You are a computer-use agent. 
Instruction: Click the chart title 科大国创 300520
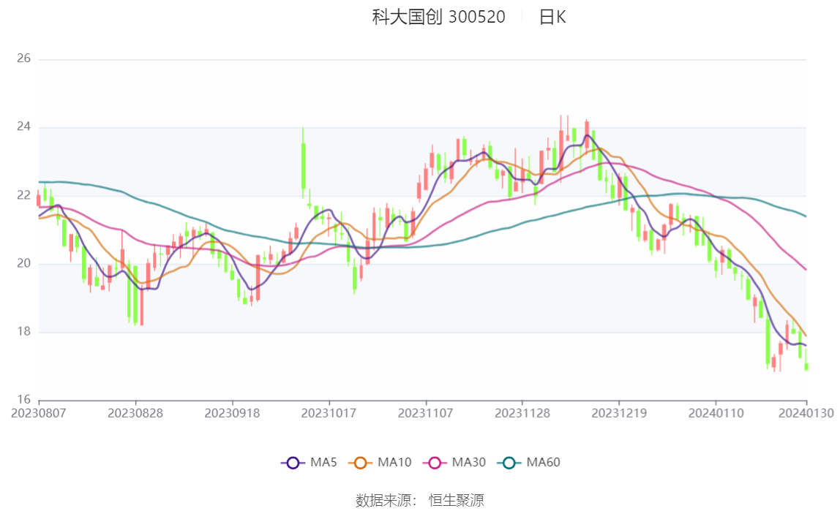[439, 17]
